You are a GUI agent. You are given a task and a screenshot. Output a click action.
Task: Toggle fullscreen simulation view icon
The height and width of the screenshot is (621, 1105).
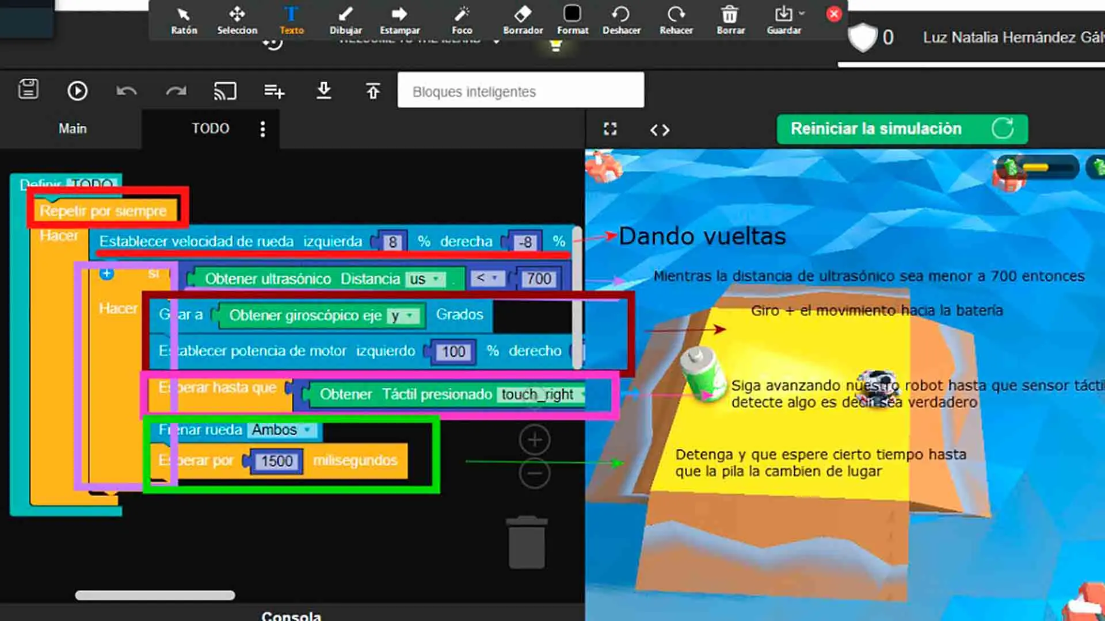(610, 129)
